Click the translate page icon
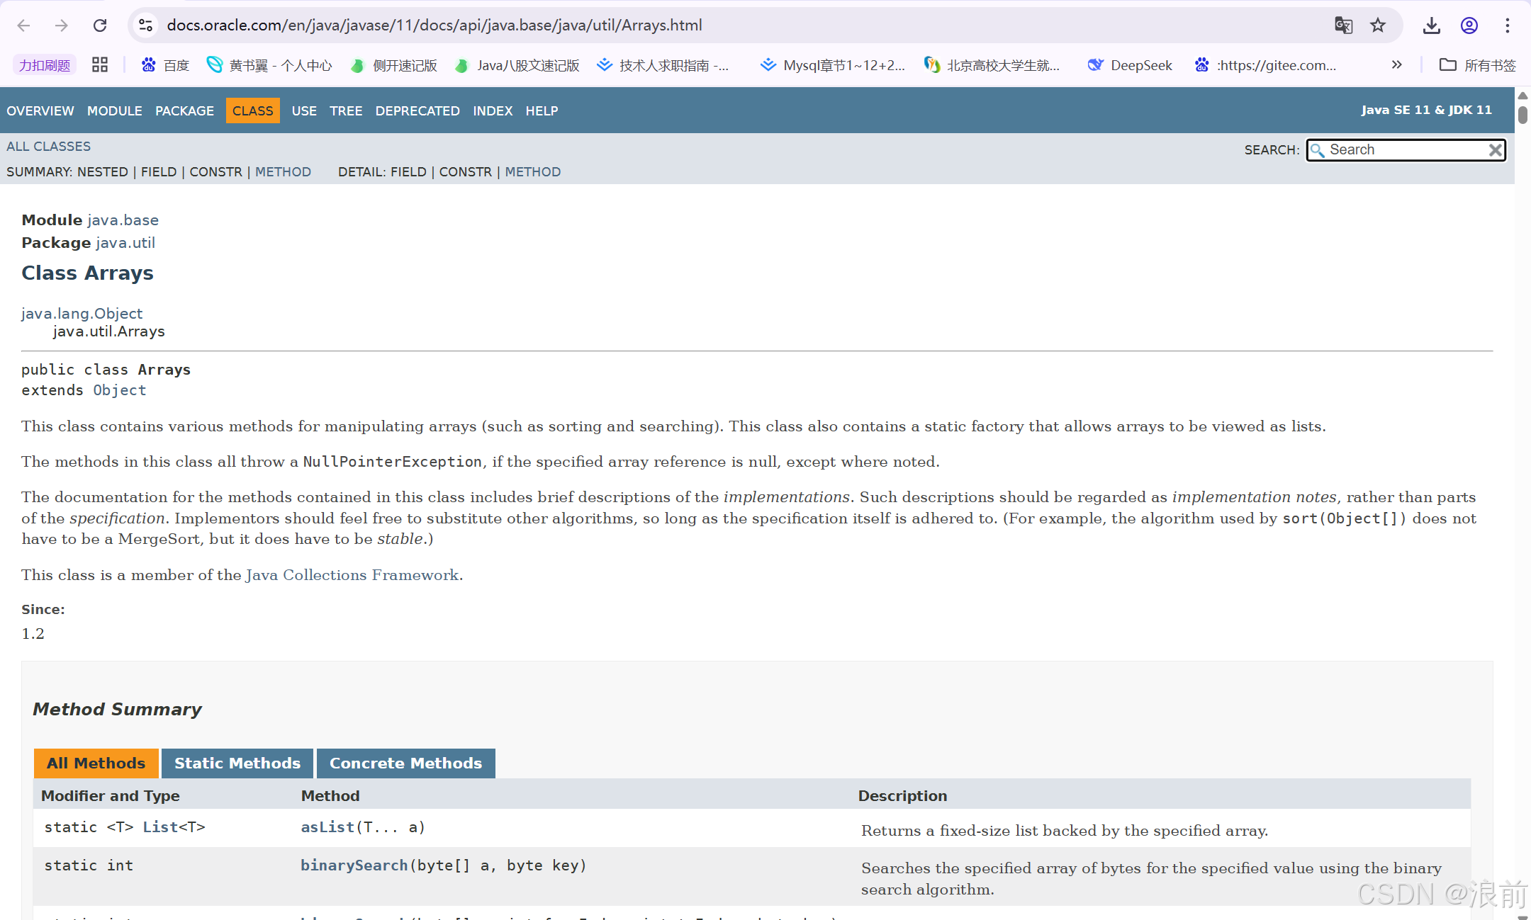 click(1343, 25)
